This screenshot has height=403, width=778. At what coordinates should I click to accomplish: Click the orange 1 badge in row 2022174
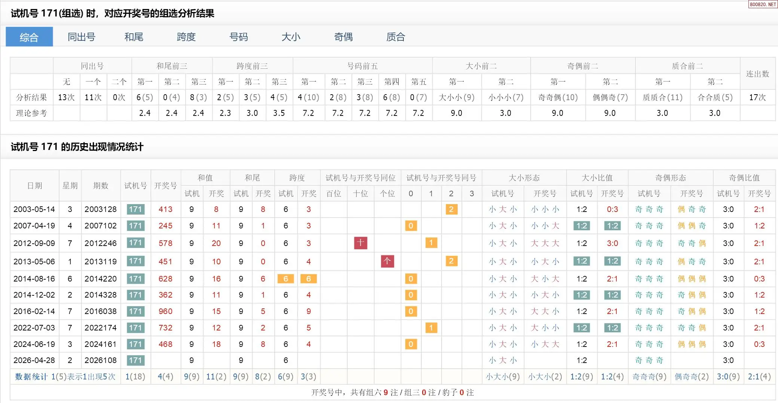[431, 328]
